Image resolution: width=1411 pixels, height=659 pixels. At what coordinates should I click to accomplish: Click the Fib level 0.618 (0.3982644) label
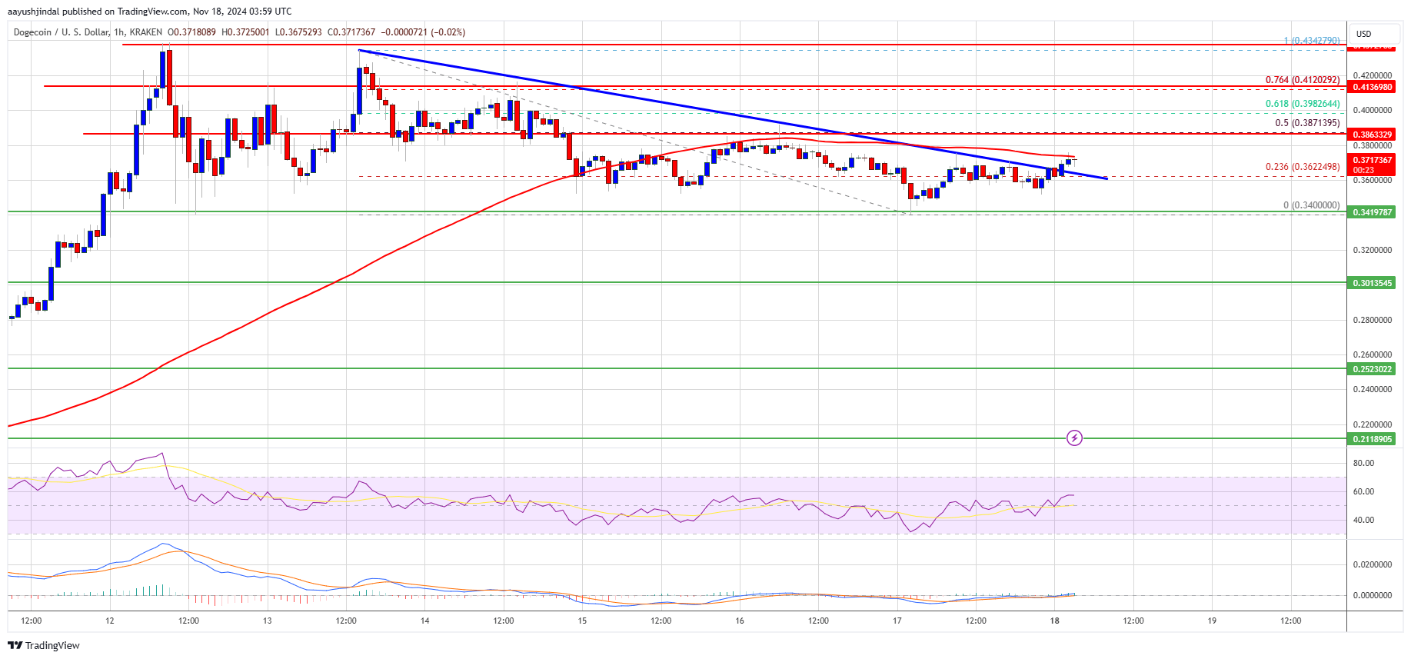(x=1303, y=104)
